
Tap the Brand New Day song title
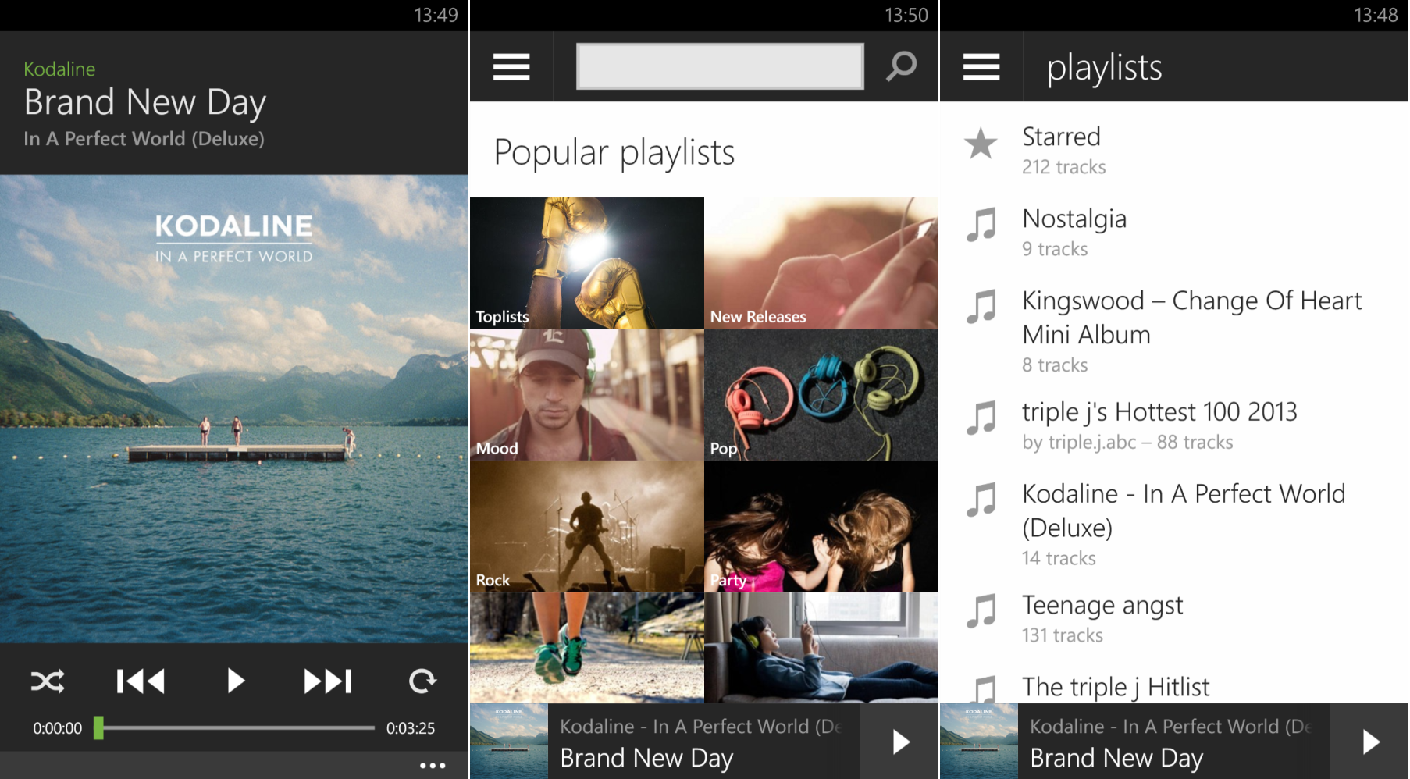click(x=145, y=103)
